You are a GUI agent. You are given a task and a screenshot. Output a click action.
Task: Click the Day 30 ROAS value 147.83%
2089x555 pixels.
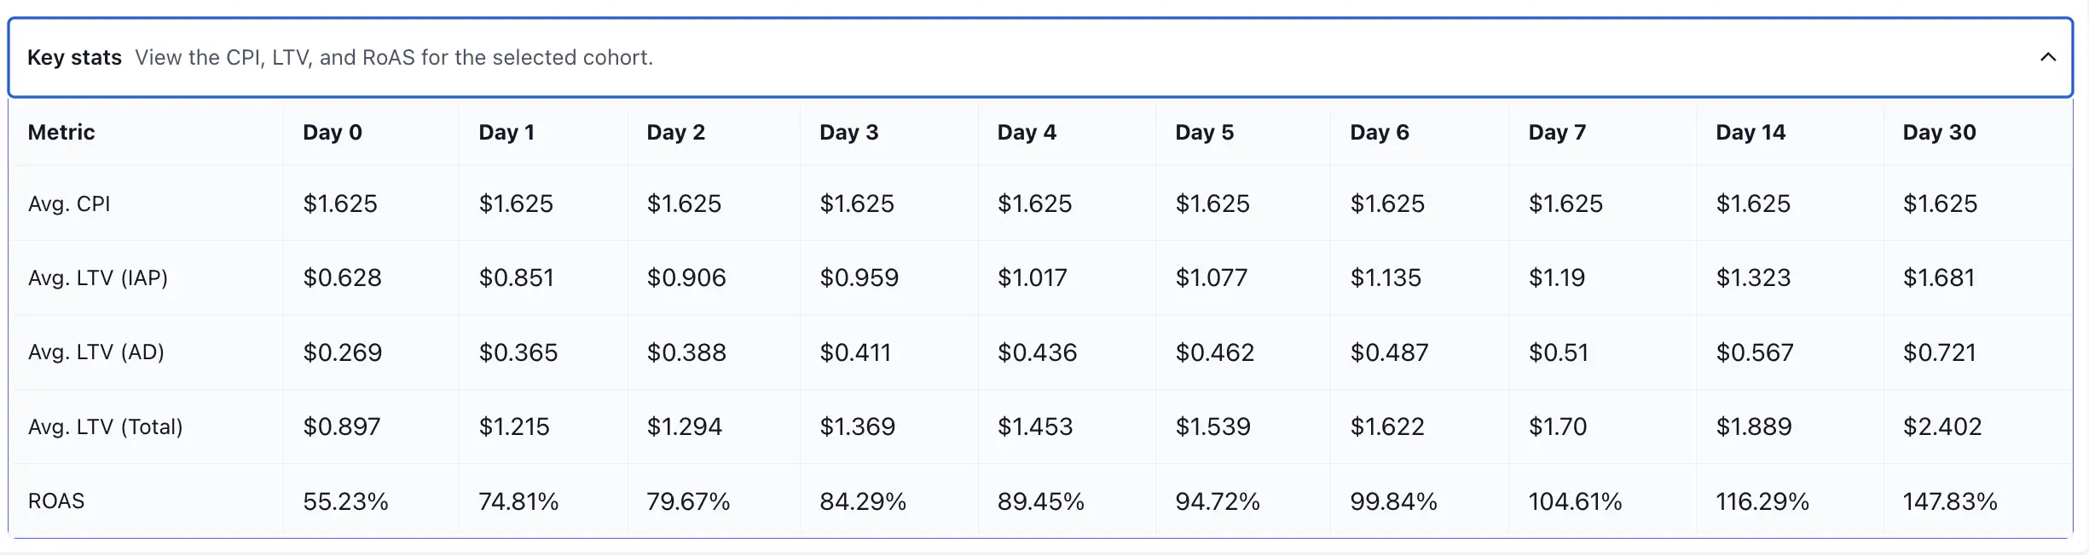(1951, 501)
